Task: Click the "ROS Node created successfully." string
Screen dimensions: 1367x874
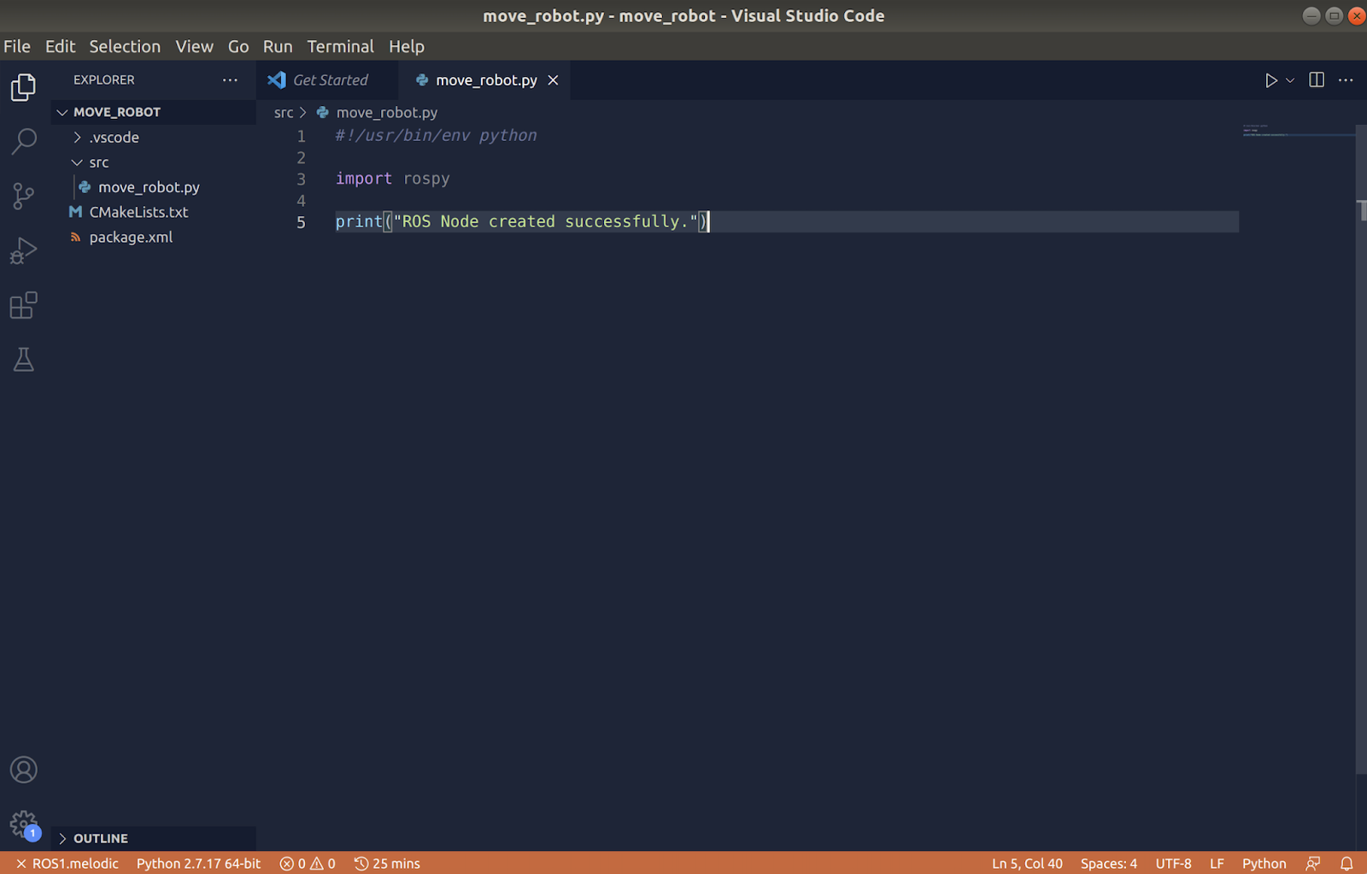Action: (x=546, y=222)
